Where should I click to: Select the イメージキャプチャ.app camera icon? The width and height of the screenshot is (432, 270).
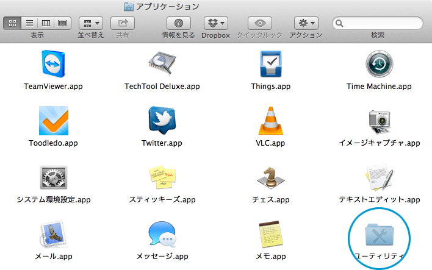click(379, 121)
